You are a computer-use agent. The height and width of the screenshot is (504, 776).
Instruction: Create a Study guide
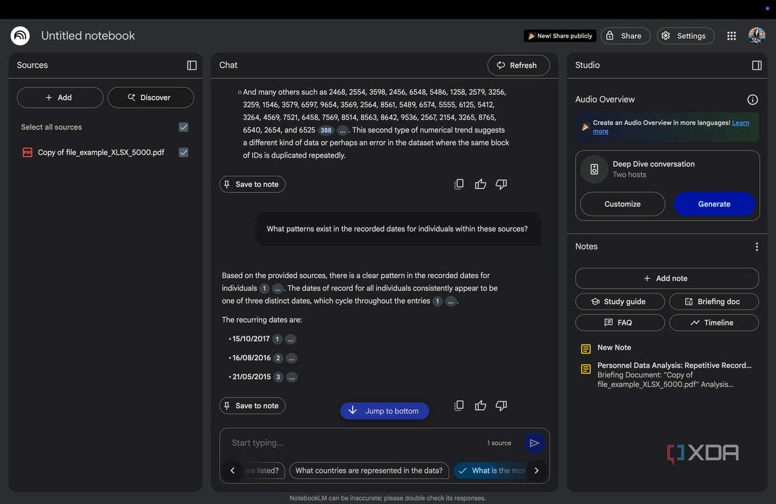click(x=620, y=302)
